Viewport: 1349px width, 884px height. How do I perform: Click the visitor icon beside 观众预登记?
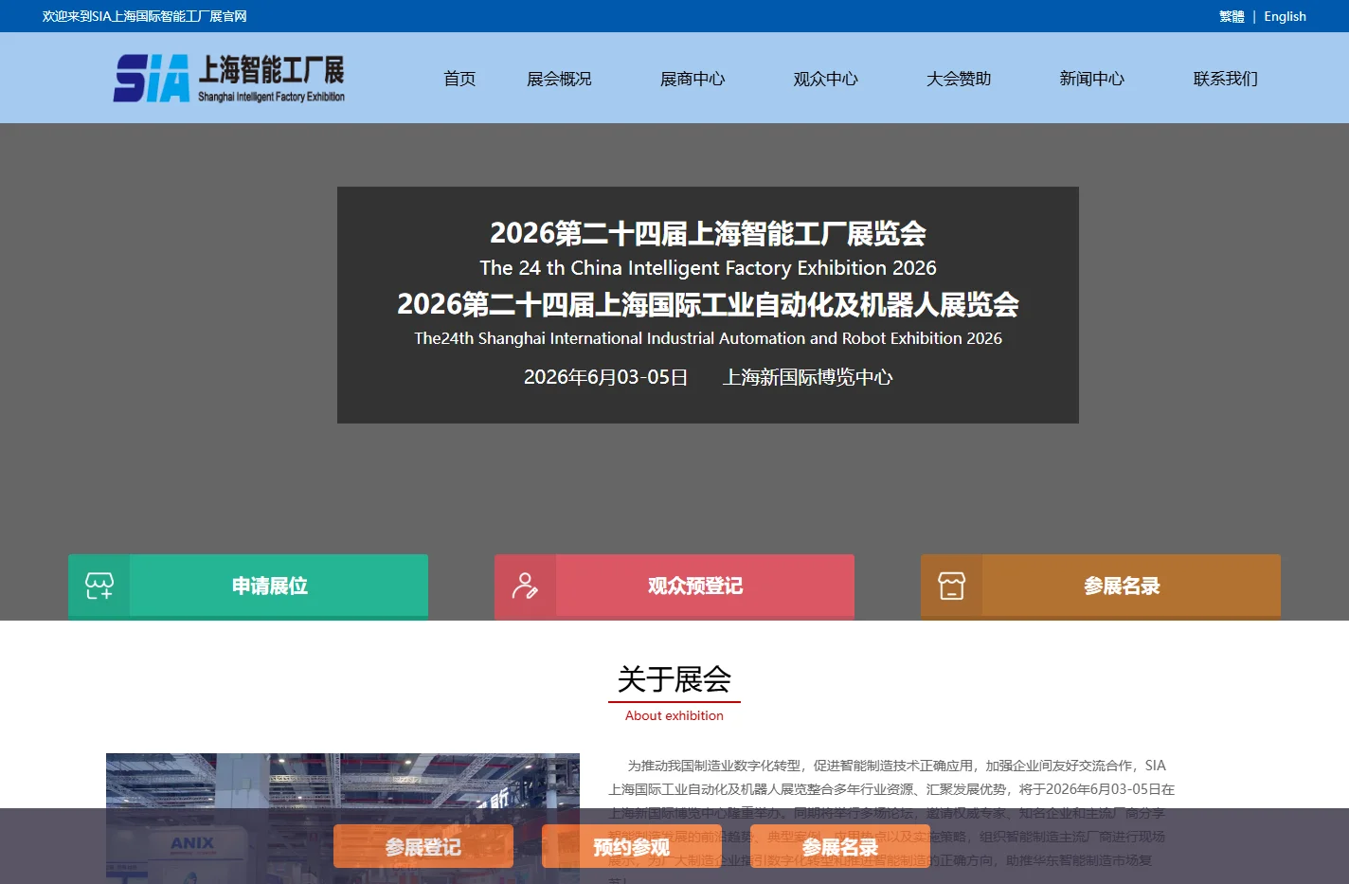[526, 586]
